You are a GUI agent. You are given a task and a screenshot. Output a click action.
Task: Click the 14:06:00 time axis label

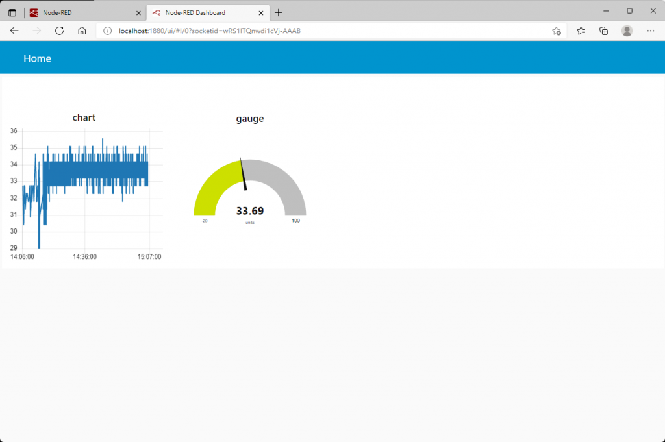(x=23, y=257)
